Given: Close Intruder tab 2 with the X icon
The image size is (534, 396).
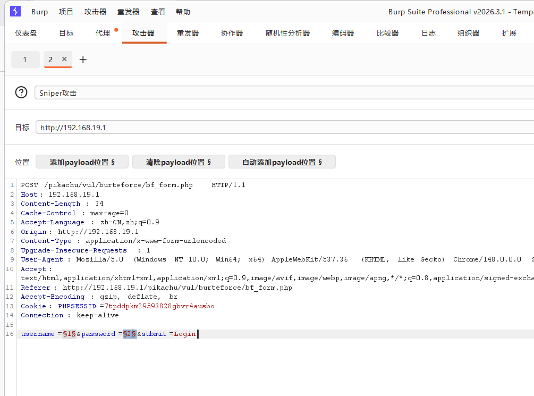Looking at the screenshot, I should 64,59.
